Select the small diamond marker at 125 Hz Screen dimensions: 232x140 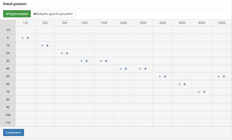[23, 38]
